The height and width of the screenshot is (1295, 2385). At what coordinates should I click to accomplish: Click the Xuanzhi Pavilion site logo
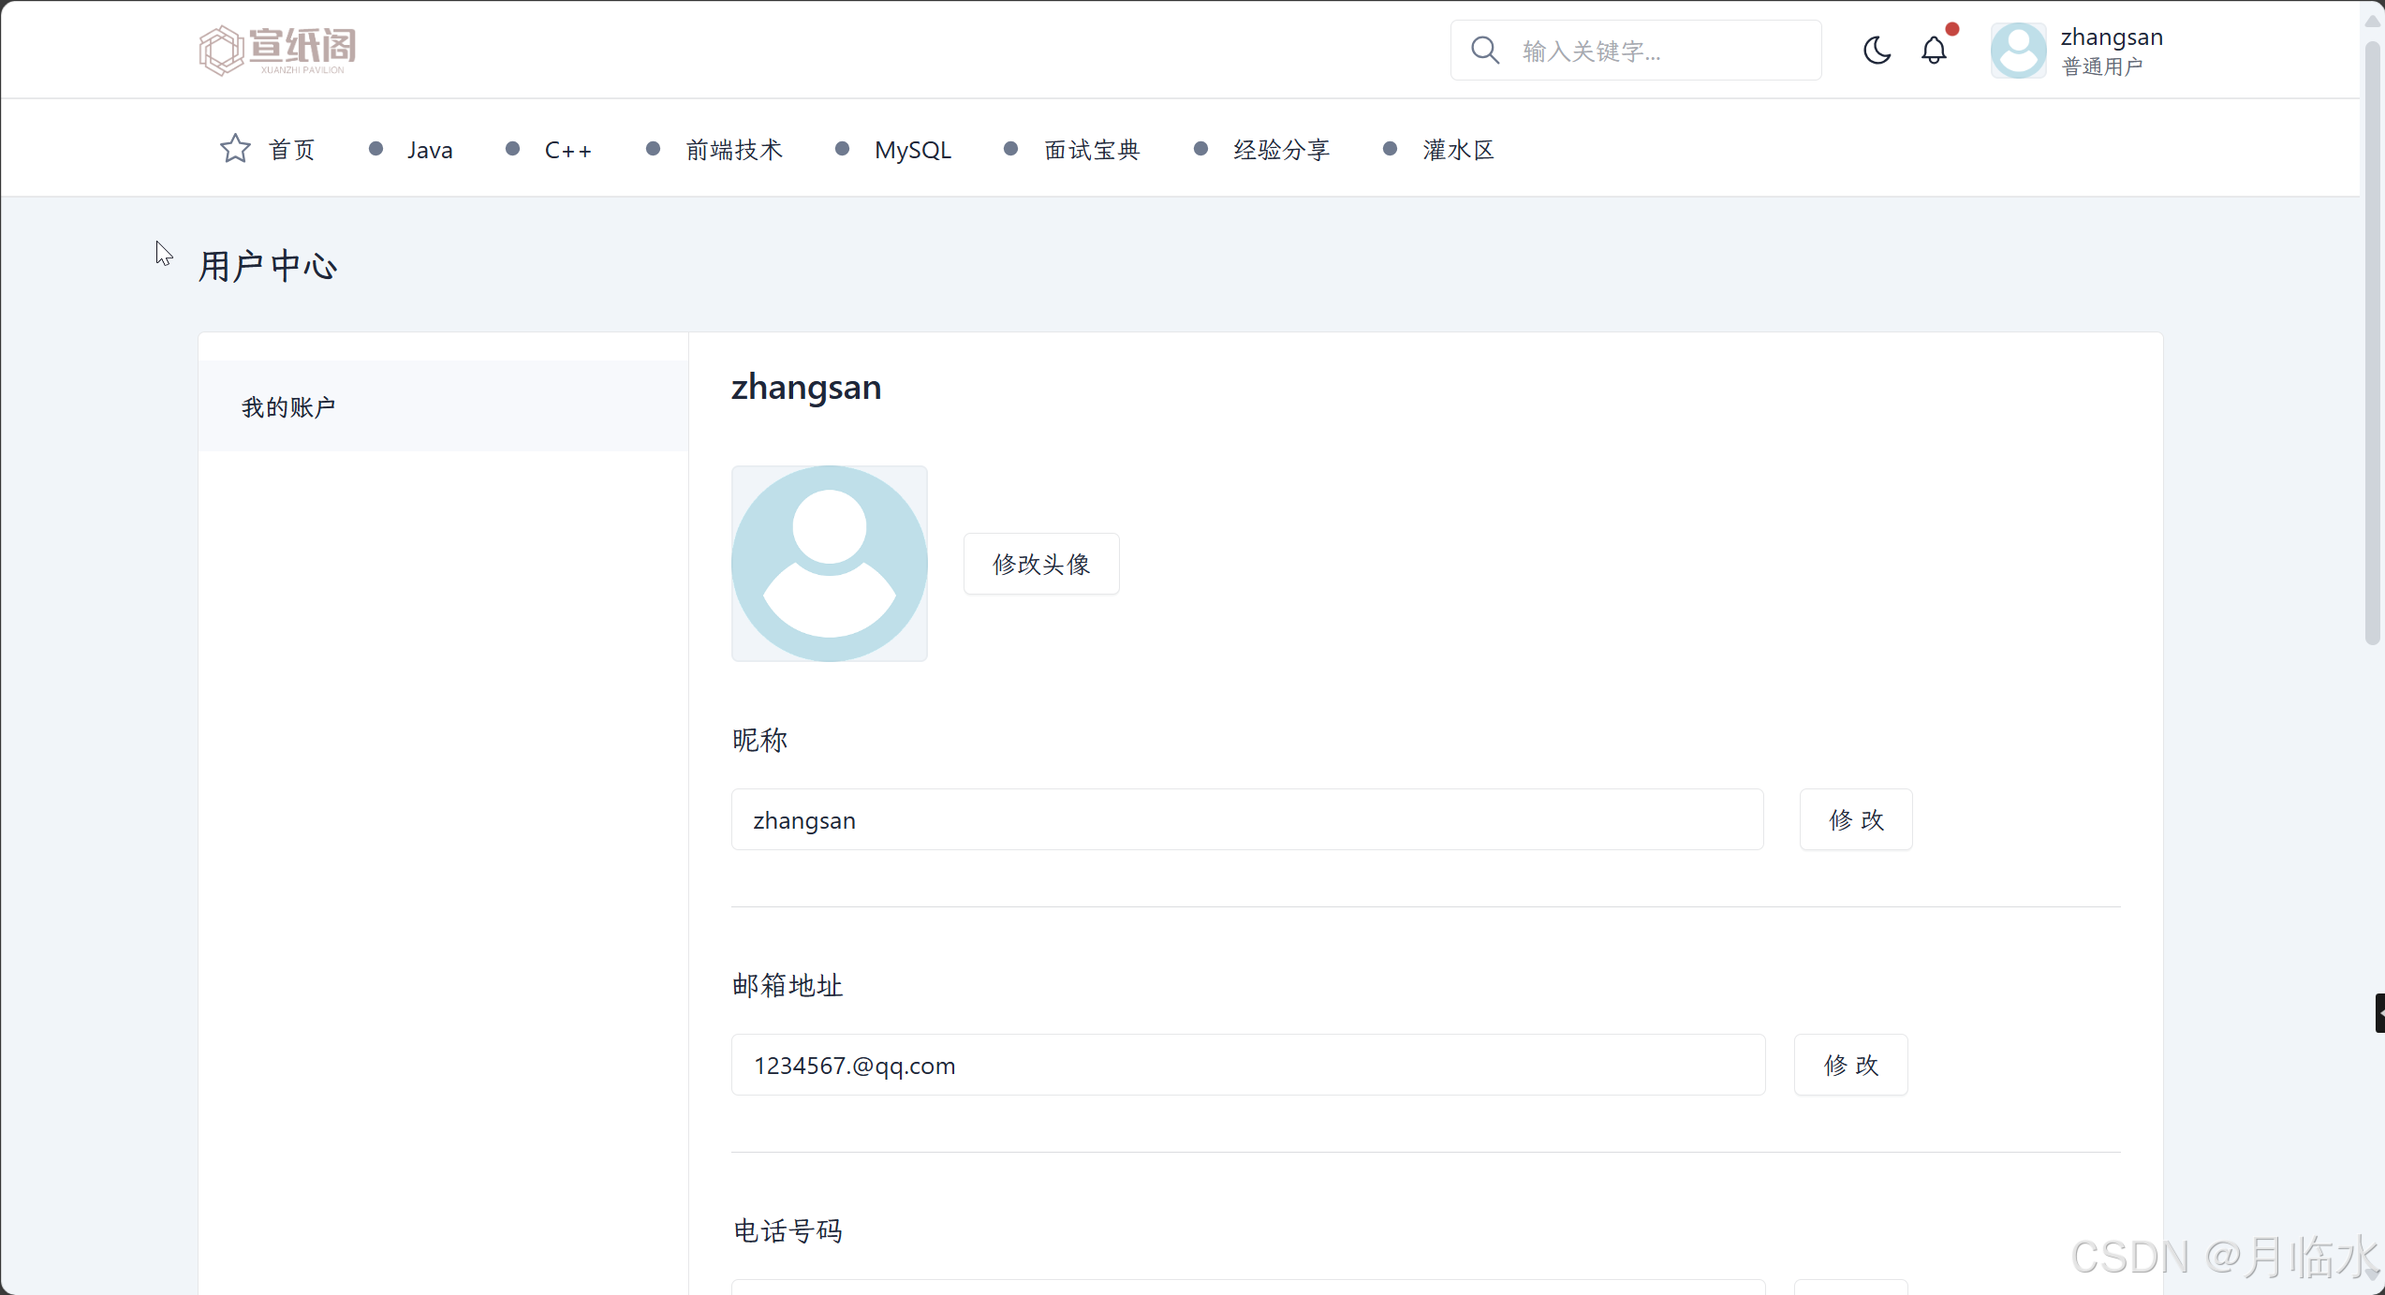click(x=277, y=50)
